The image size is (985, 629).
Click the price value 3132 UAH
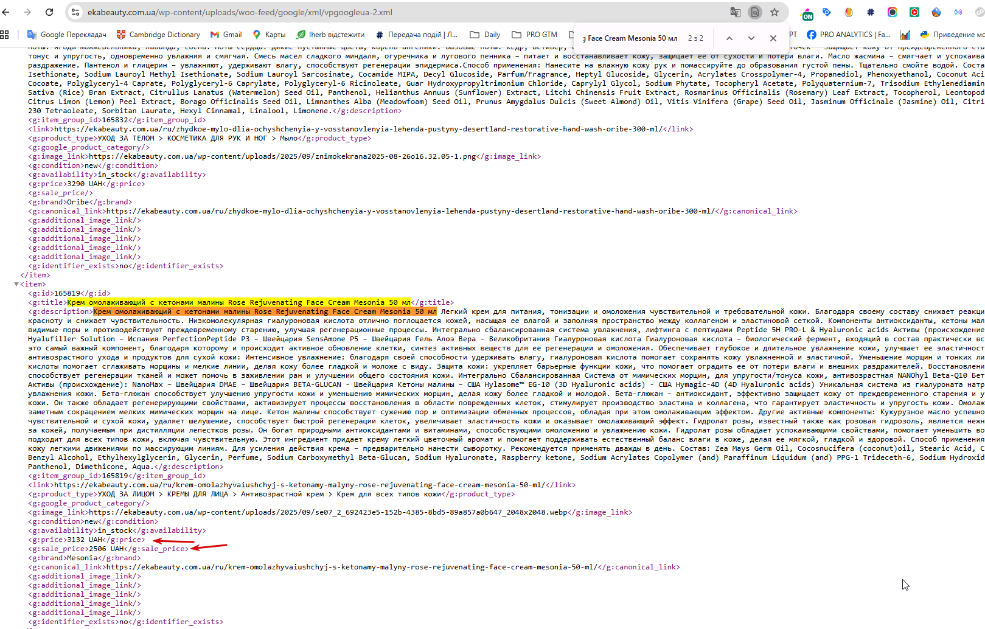(x=85, y=540)
